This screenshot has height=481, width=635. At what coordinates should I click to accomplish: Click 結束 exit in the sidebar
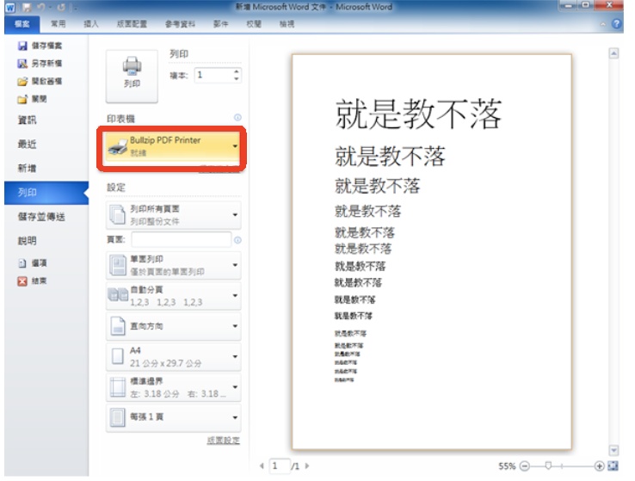coord(33,281)
